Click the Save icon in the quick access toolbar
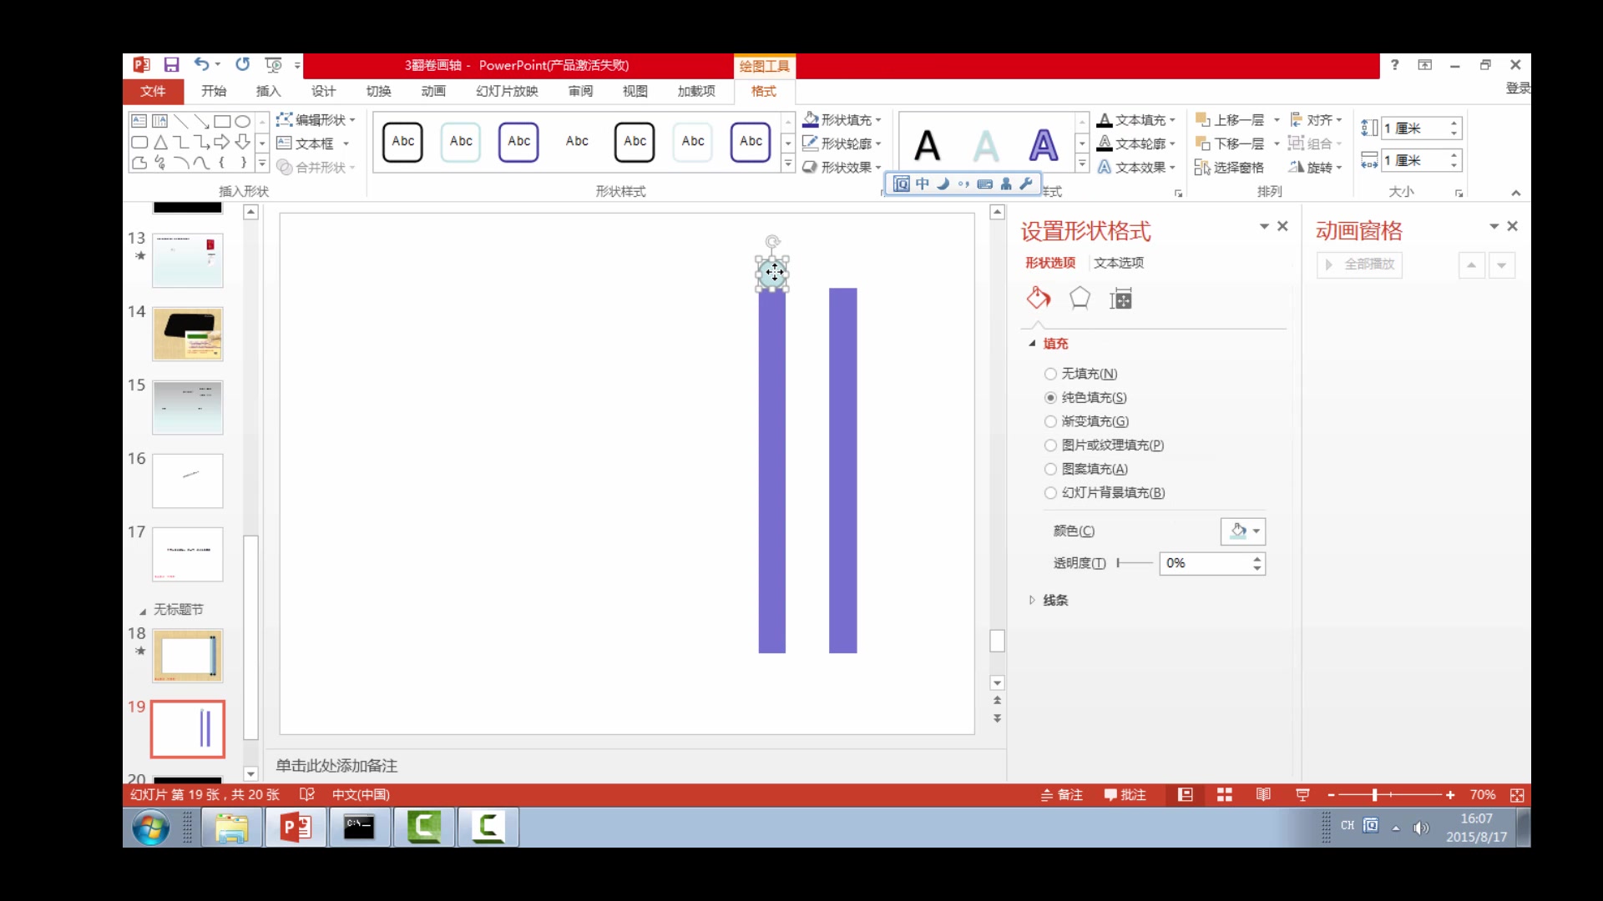Image resolution: width=1603 pixels, height=901 pixels. tap(171, 65)
